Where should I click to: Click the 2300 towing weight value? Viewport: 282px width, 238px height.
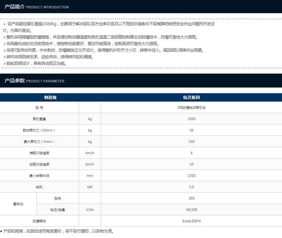pyautogui.click(x=191, y=119)
